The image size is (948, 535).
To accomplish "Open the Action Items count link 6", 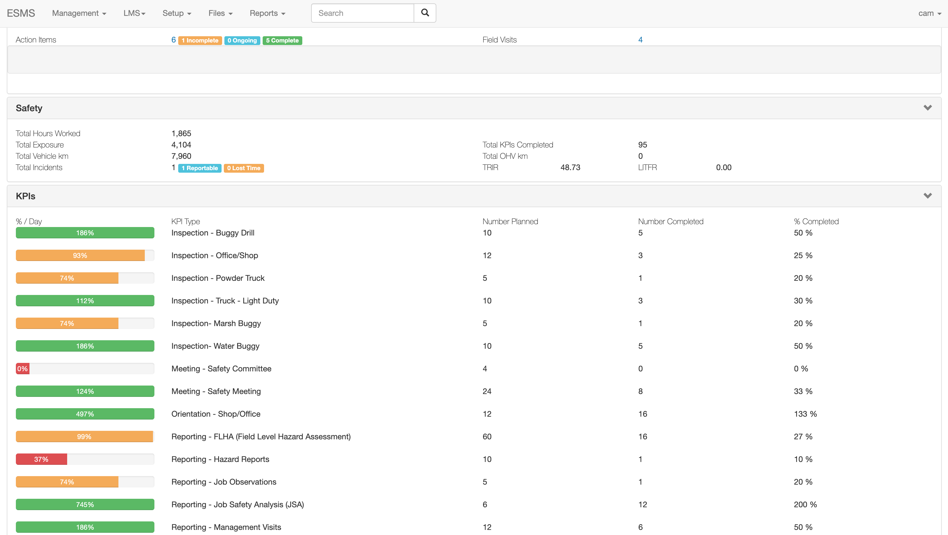I will pyautogui.click(x=173, y=40).
